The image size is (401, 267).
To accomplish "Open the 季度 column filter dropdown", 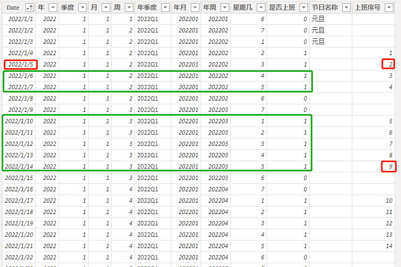I will point(83,8).
